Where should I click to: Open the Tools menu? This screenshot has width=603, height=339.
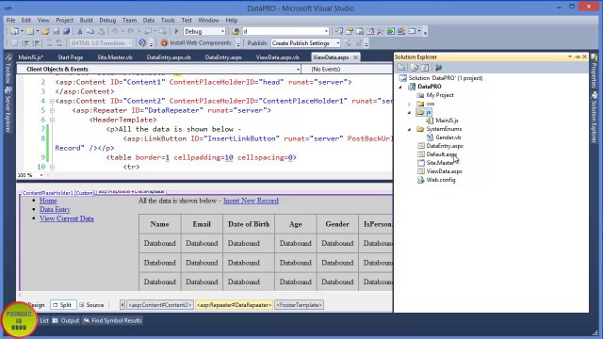coord(168,20)
